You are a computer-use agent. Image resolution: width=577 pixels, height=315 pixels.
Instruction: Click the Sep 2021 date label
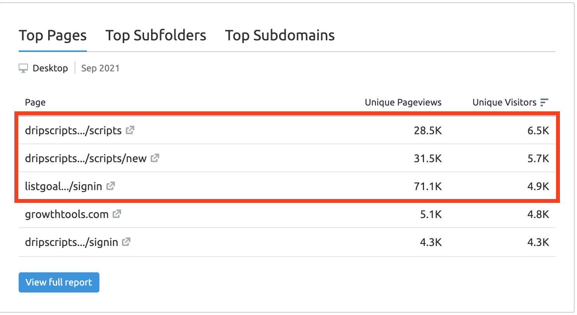click(100, 69)
